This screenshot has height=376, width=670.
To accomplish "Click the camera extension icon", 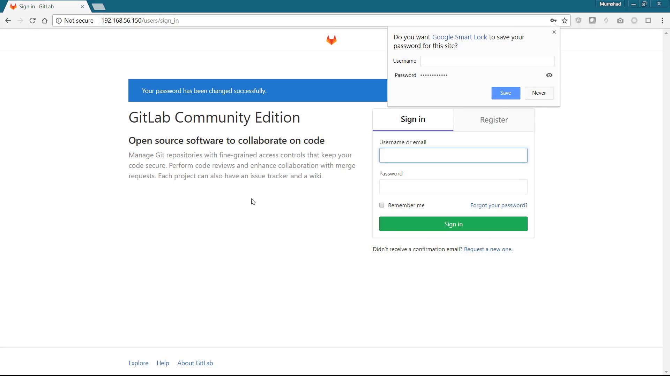I will 620,21.
